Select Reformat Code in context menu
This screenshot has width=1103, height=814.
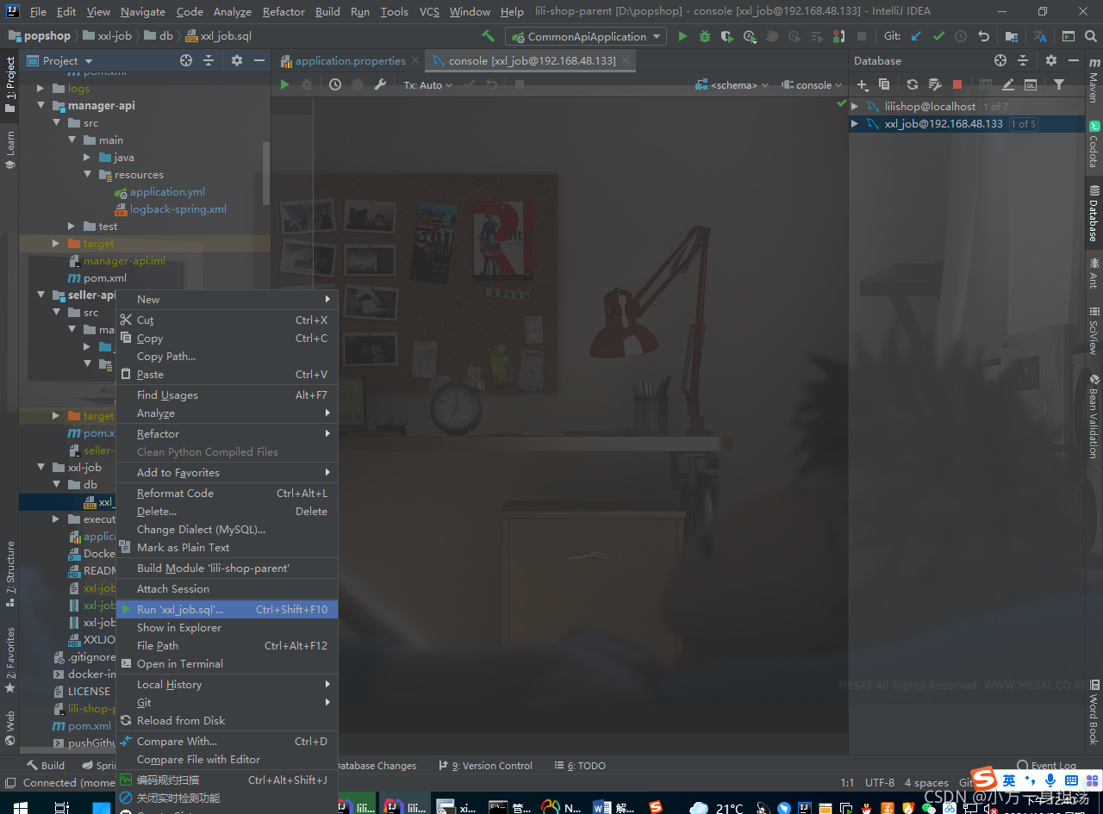coord(227,493)
